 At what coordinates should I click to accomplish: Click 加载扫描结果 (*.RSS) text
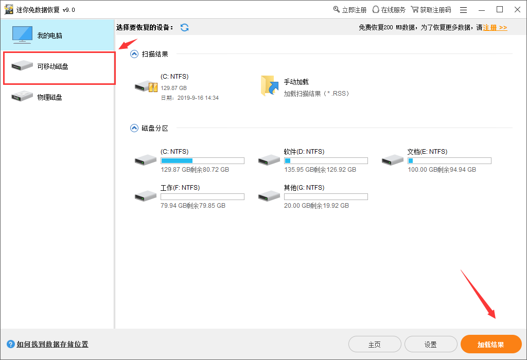[x=317, y=94]
